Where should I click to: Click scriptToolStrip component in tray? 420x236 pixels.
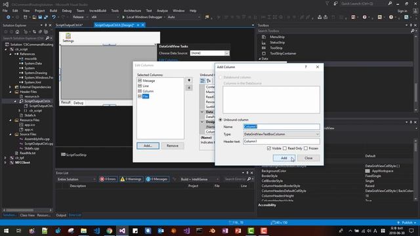(x=73, y=155)
